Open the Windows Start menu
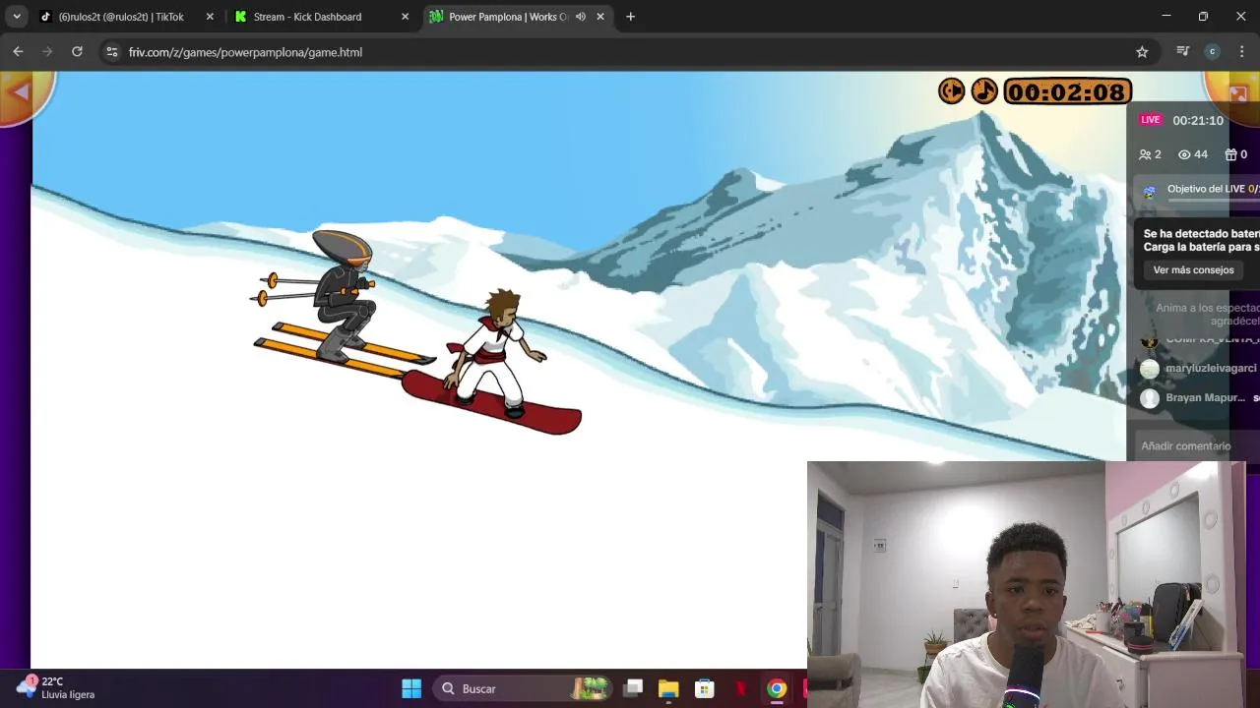The image size is (1260, 708). pos(411,688)
